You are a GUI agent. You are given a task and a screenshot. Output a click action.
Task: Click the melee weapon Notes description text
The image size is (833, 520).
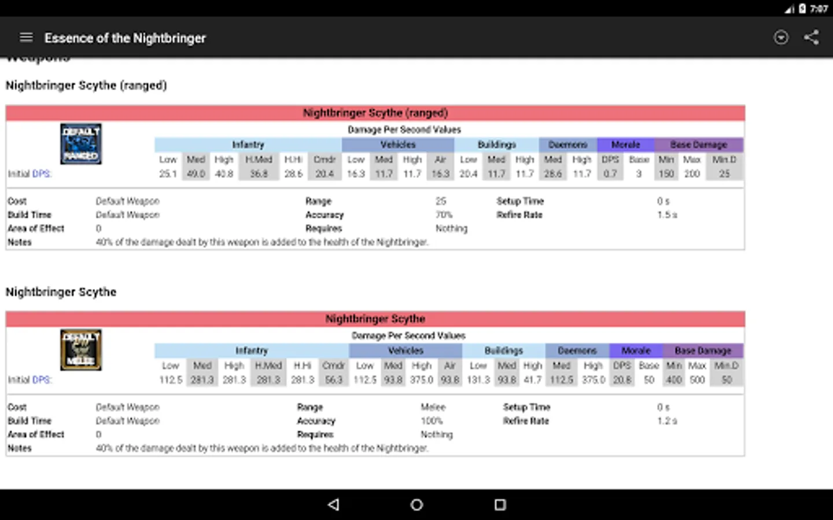point(262,448)
